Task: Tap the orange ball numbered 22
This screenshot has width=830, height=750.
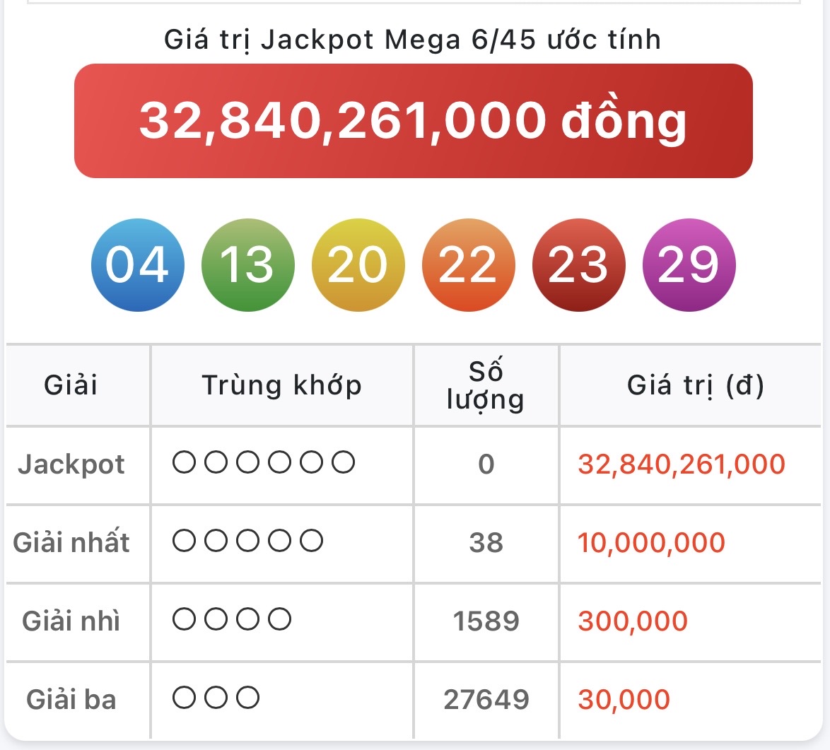Action: (x=468, y=265)
